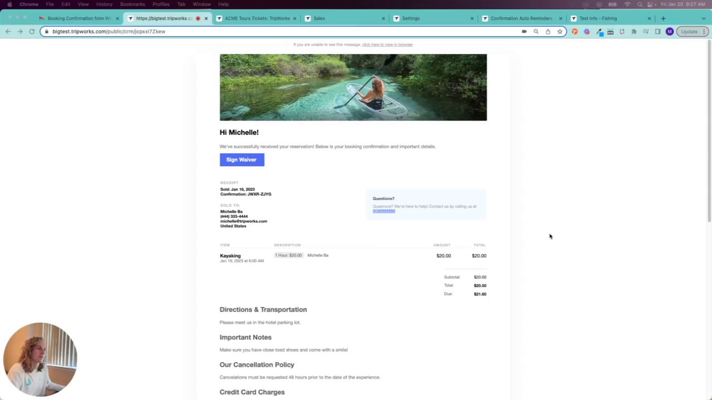Close the Sales tab
Viewport: 712px width, 400px height.
coord(383,18)
